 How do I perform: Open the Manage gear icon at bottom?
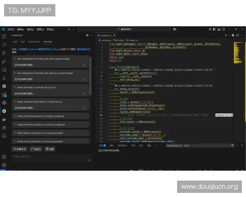pos(4,165)
